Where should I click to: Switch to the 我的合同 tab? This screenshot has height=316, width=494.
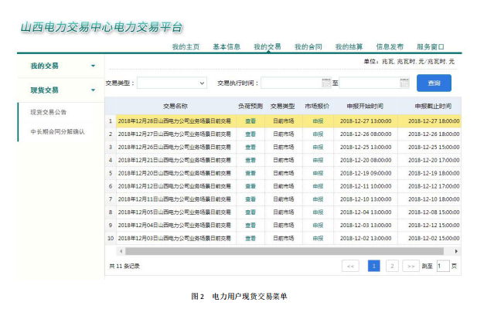[308, 47]
